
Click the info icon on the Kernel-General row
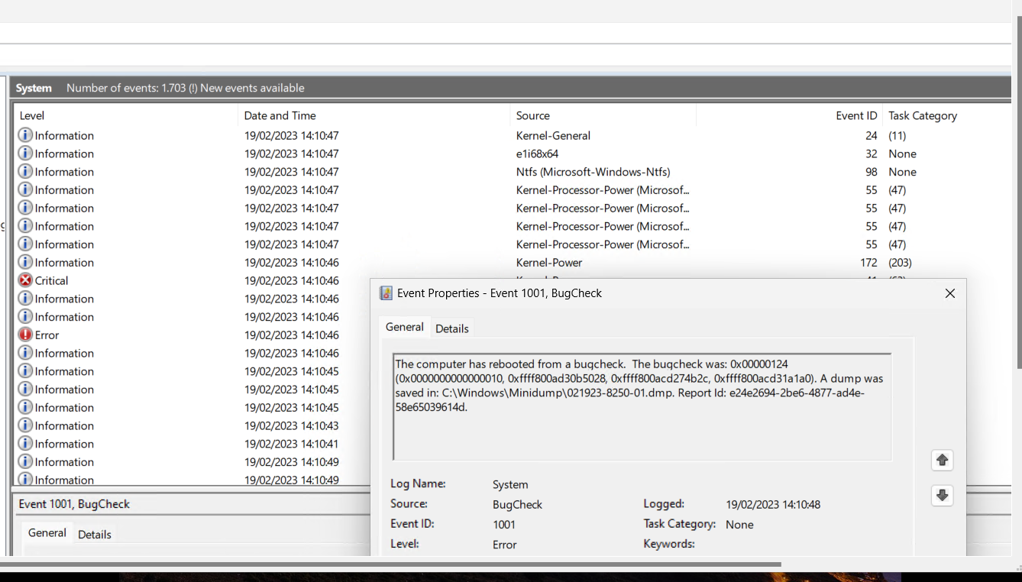click(x=25, y=135)
